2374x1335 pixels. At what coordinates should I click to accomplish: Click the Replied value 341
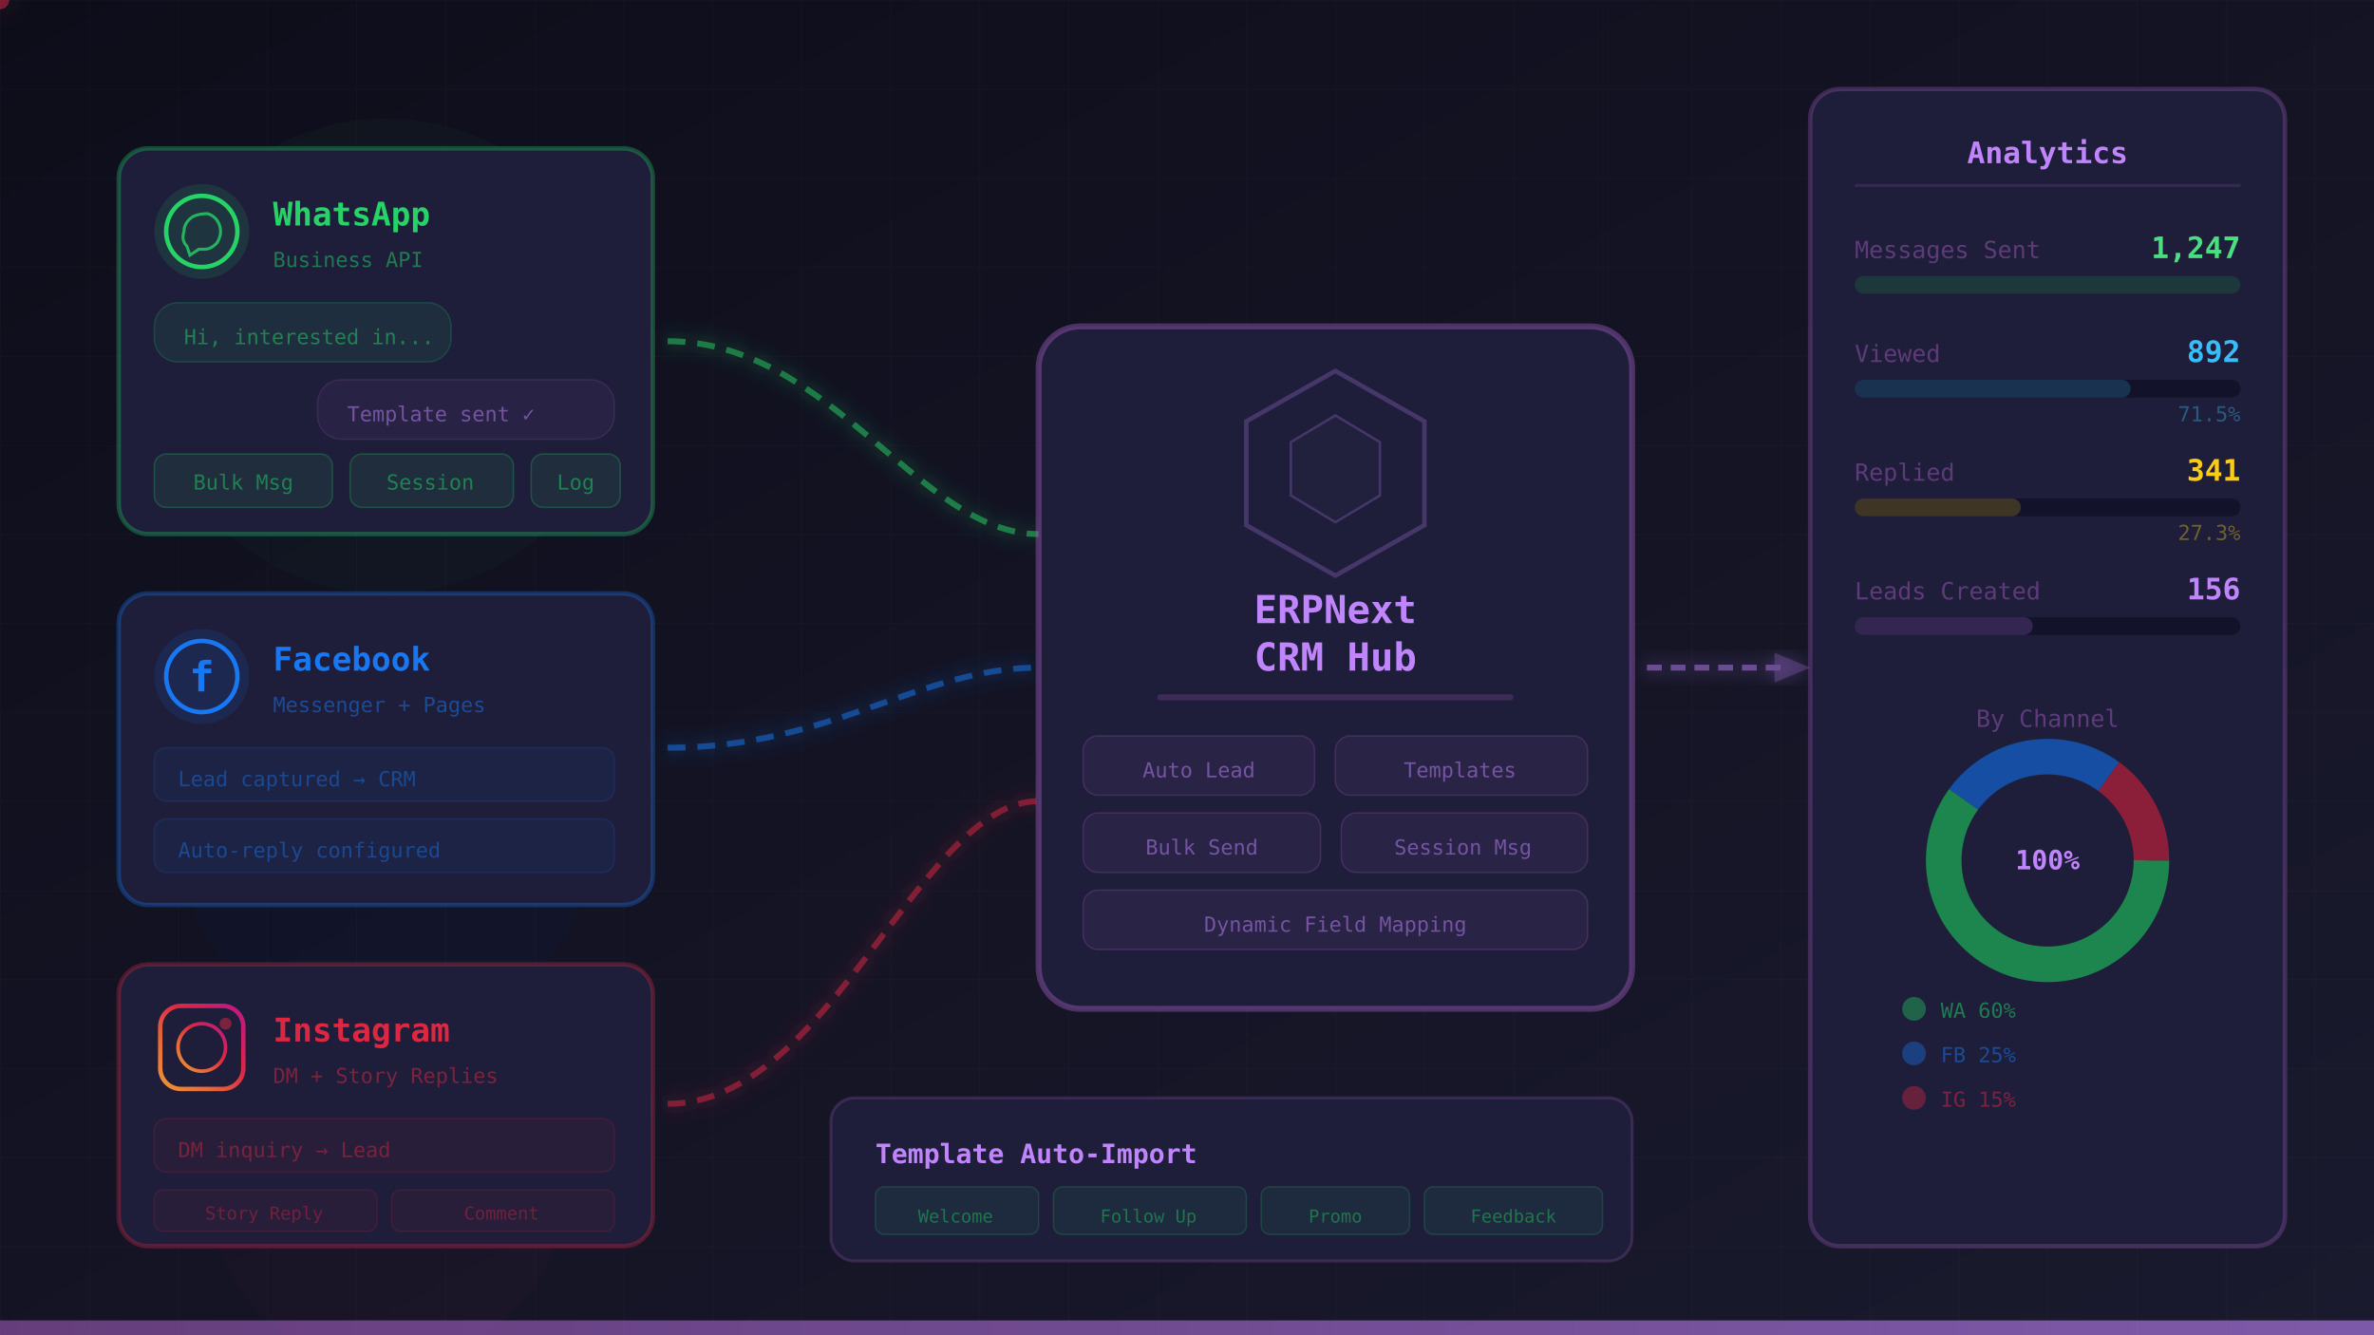[x=2213, y=470]
